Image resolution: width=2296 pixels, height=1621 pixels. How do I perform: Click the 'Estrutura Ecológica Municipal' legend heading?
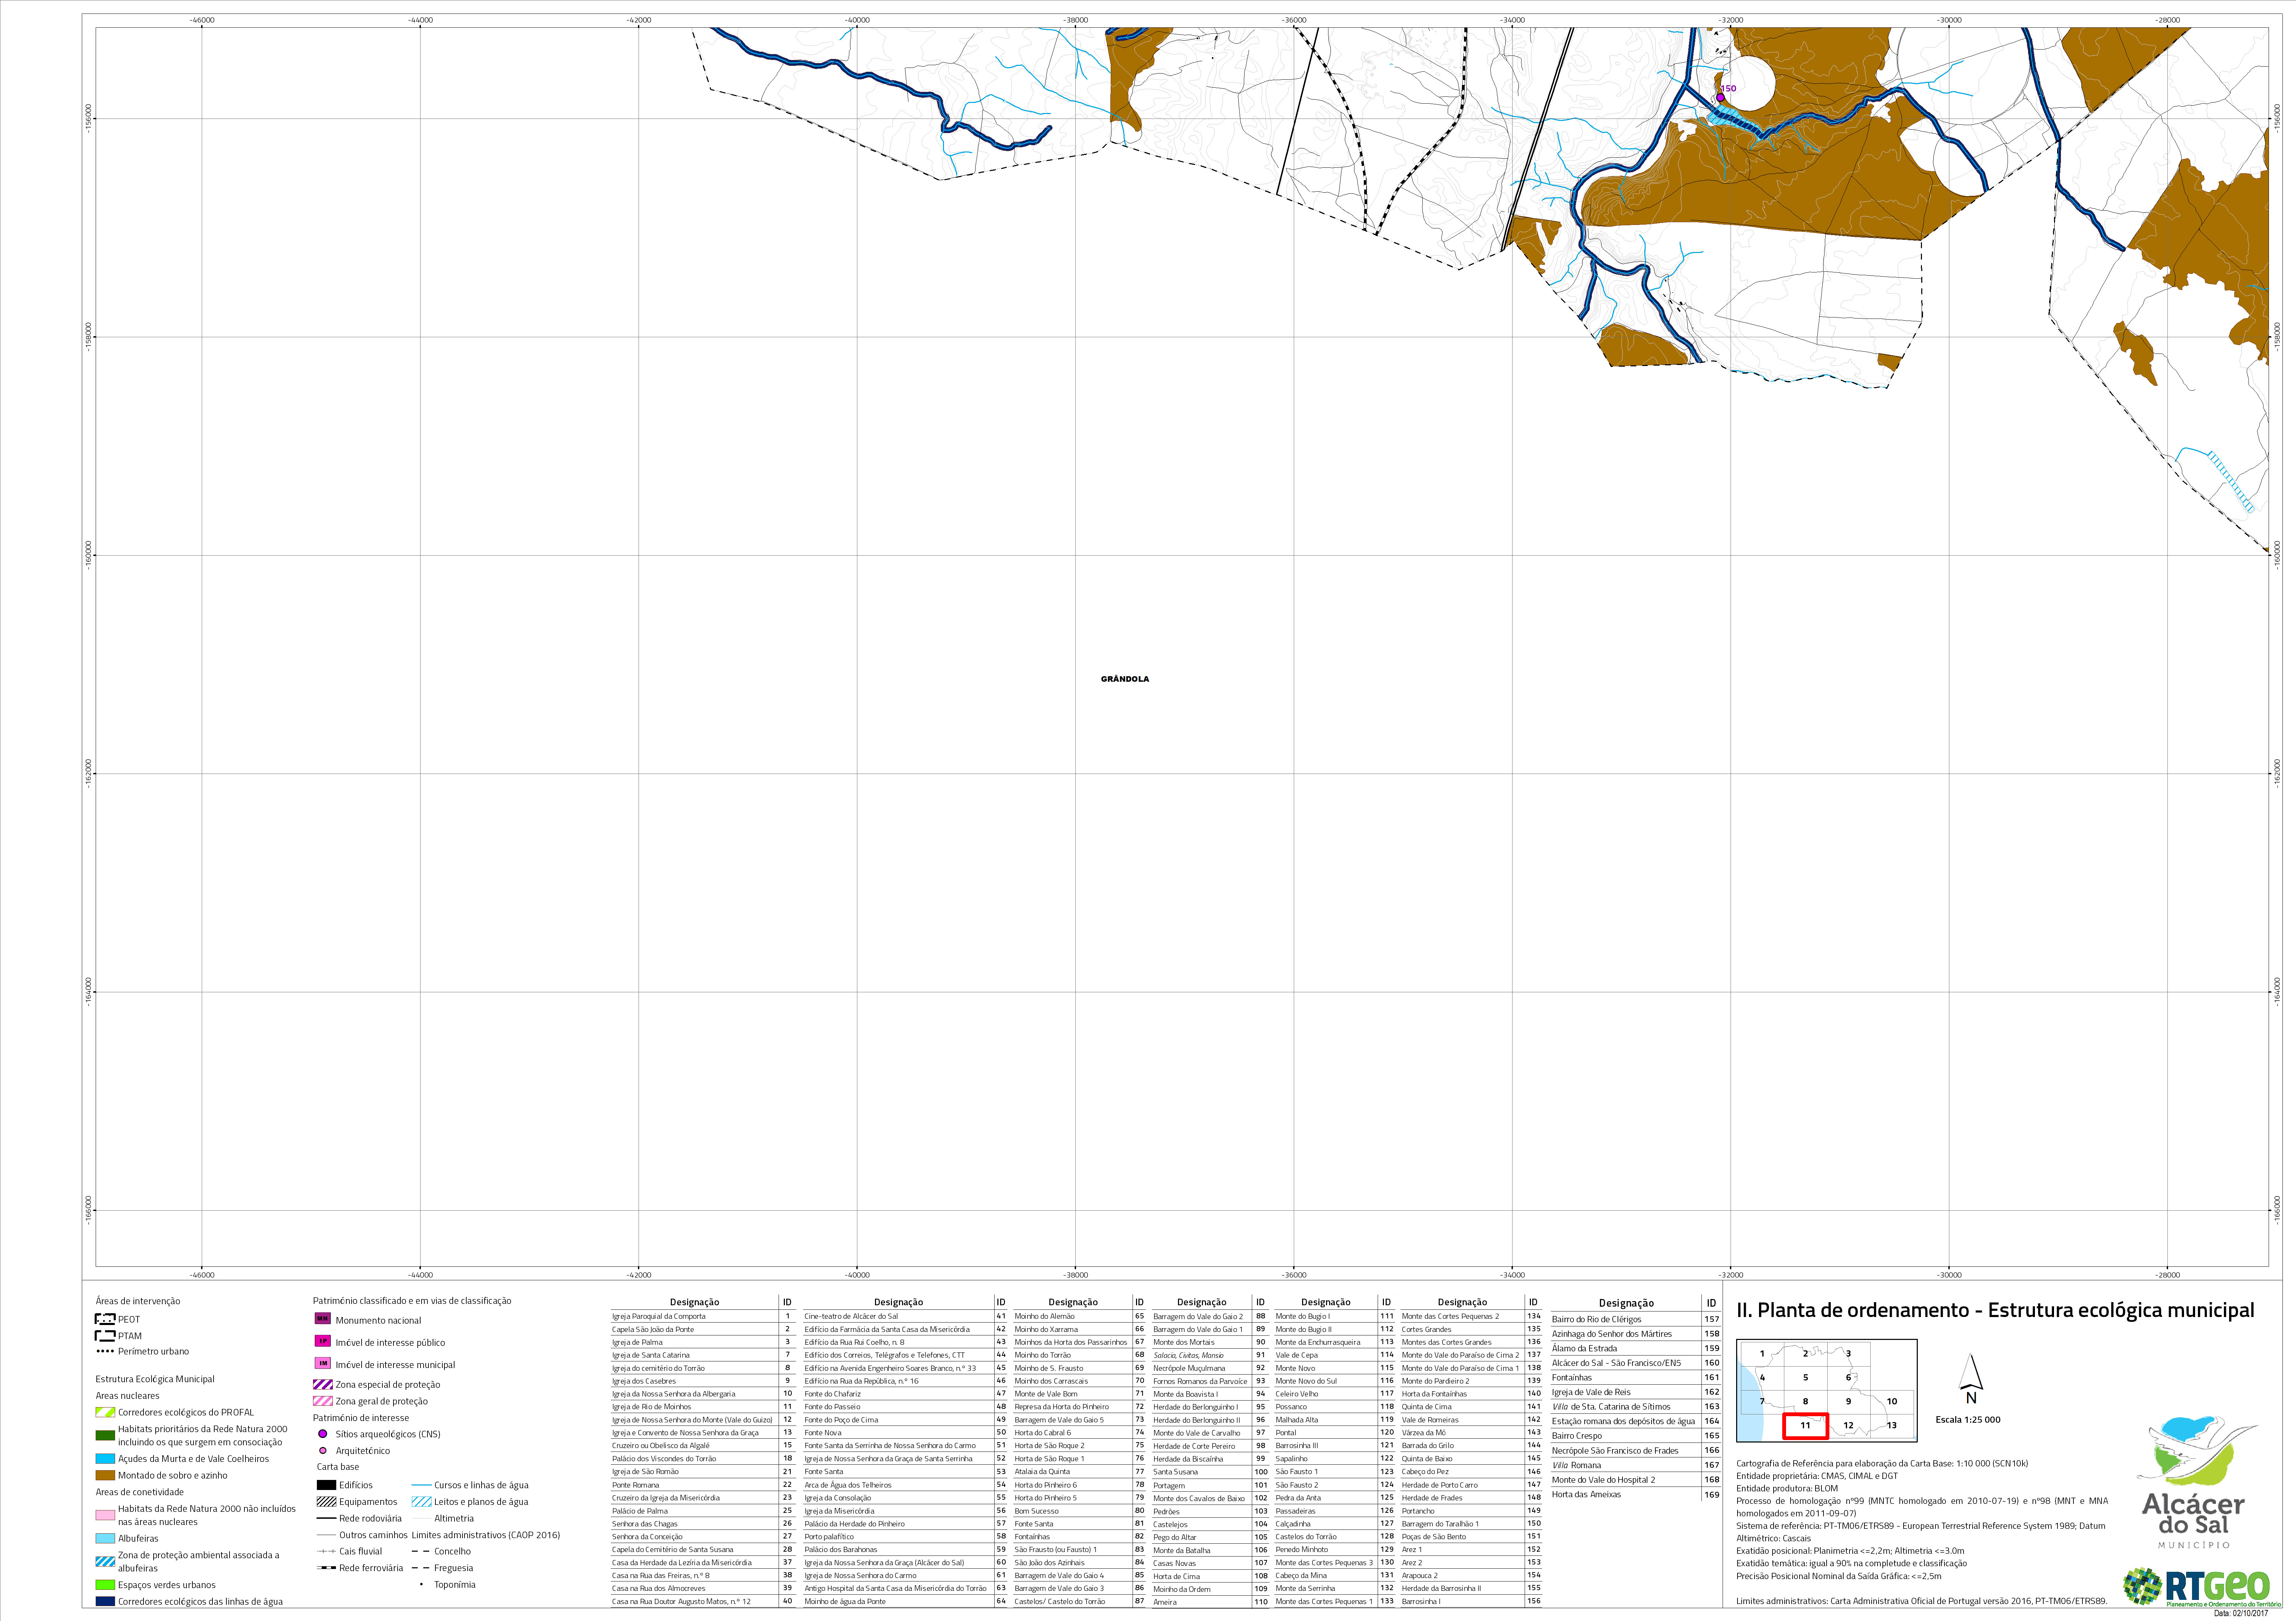(x=155, y=1379)
